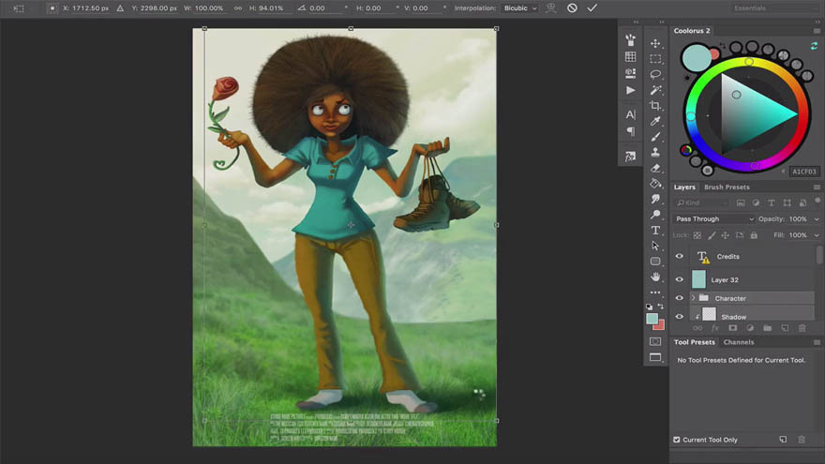Open the Opacity slider dropdown arrow
The height and width of the screenshot is (464, 825).
816,218
